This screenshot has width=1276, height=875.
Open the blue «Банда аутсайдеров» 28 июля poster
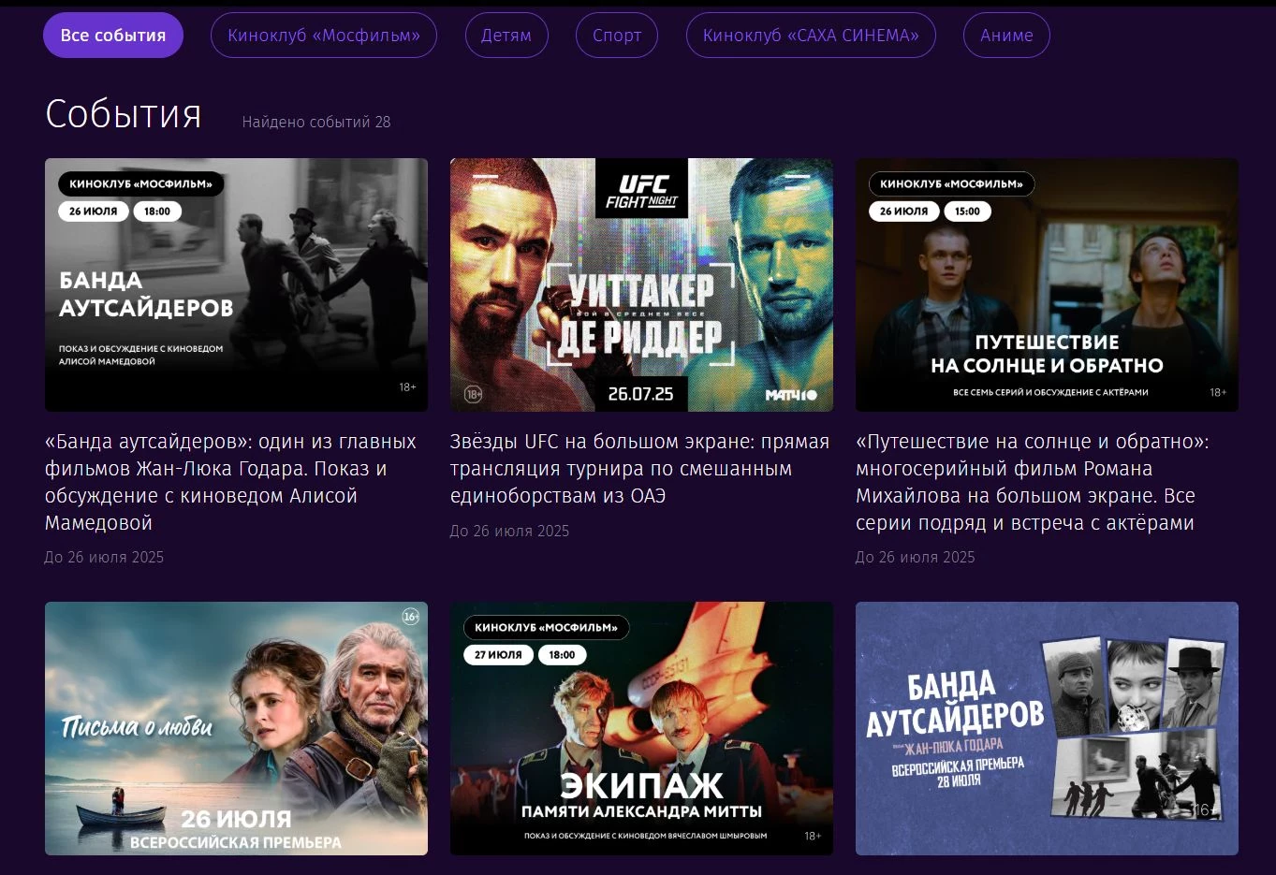coord(1047,728)
